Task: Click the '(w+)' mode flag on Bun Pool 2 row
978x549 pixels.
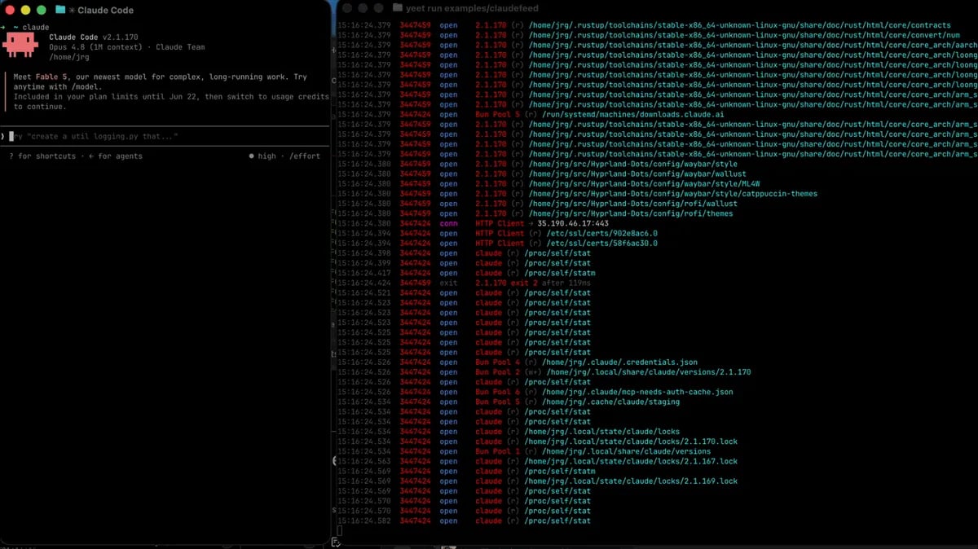Action: click(x=534, y=372)
